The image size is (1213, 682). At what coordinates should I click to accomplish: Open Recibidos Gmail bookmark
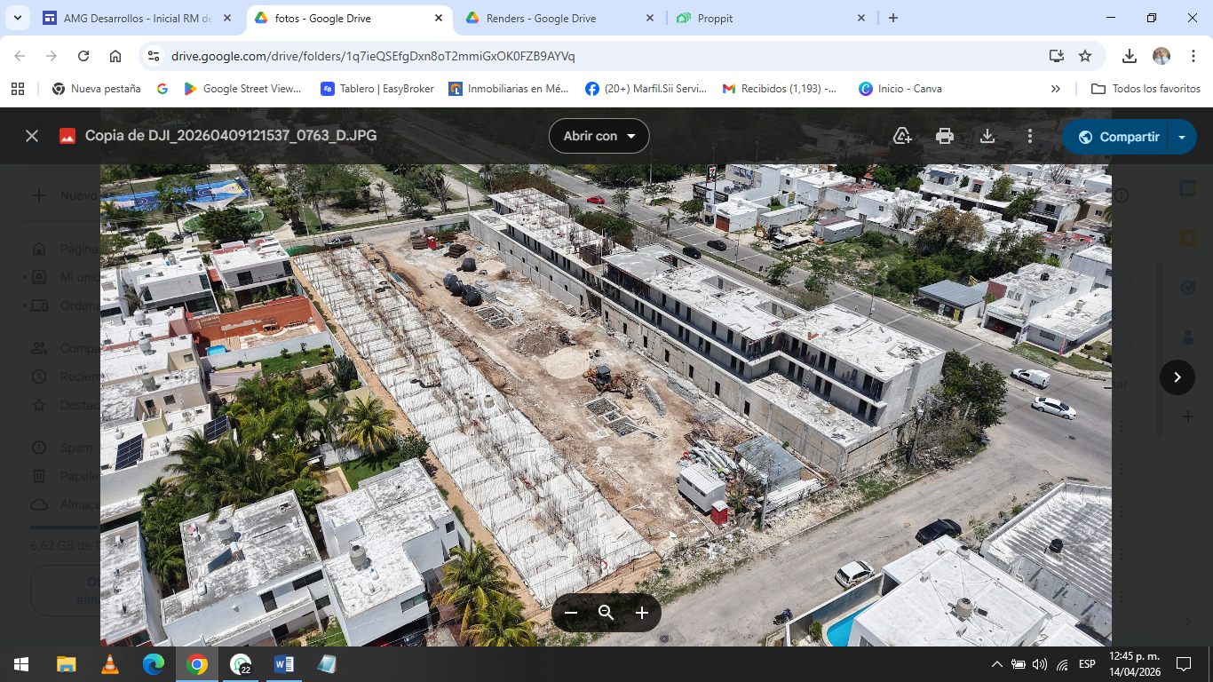[780, 89]
